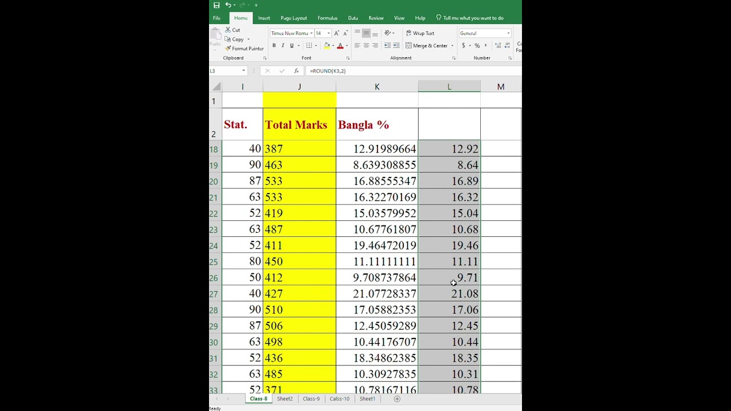Switch to the Page Layout tab
The image size is (731, 411).
pyautogui.click(x=294, y=18)
